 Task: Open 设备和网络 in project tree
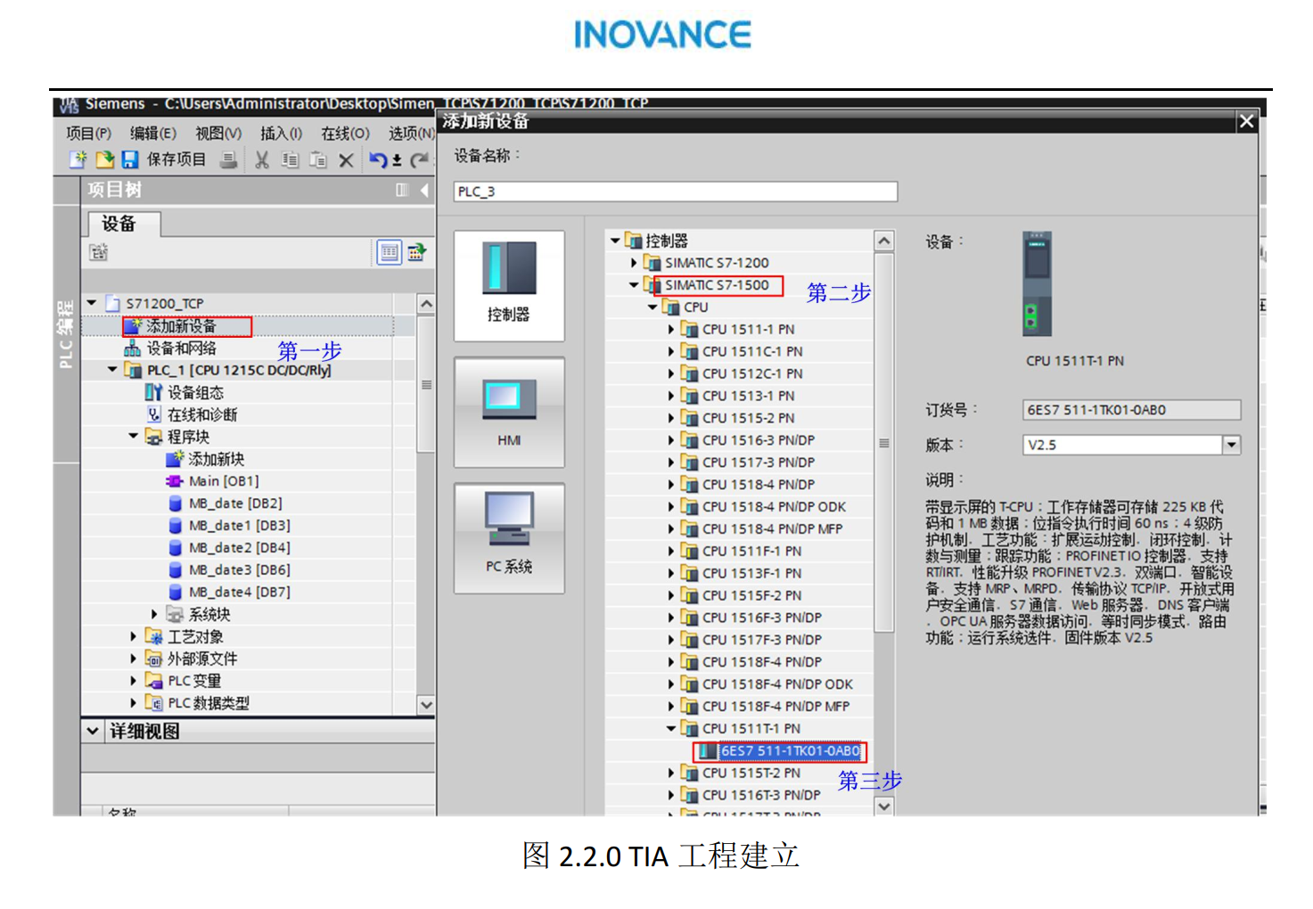[181, 348]
